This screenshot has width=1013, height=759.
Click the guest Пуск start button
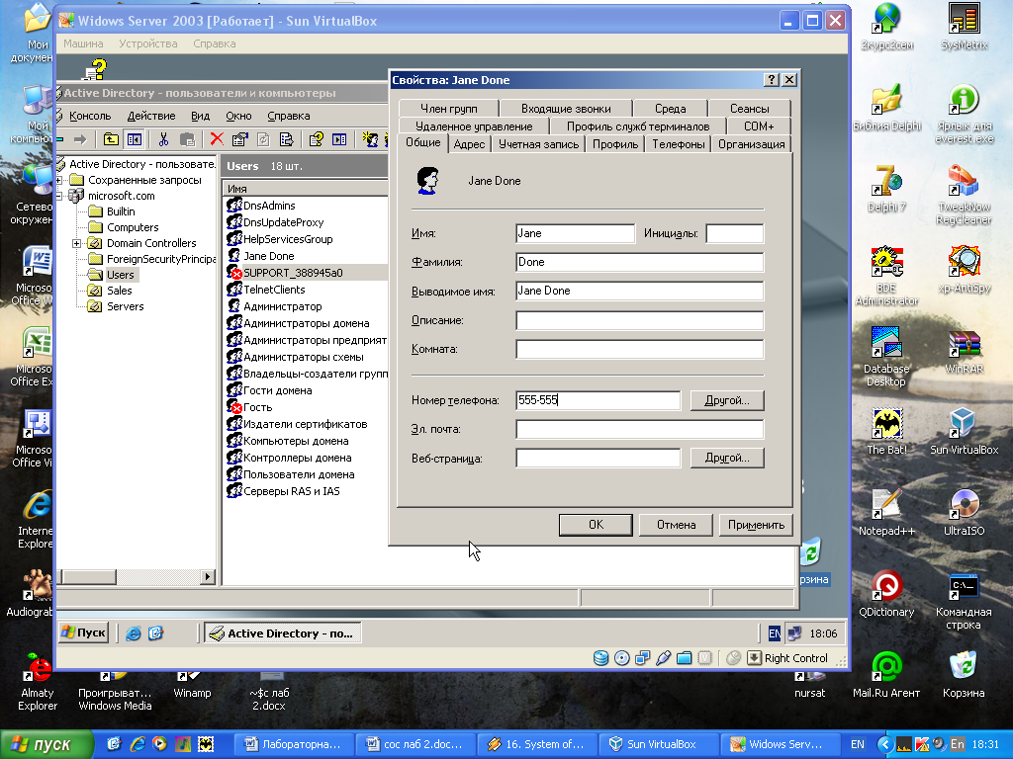83,632
